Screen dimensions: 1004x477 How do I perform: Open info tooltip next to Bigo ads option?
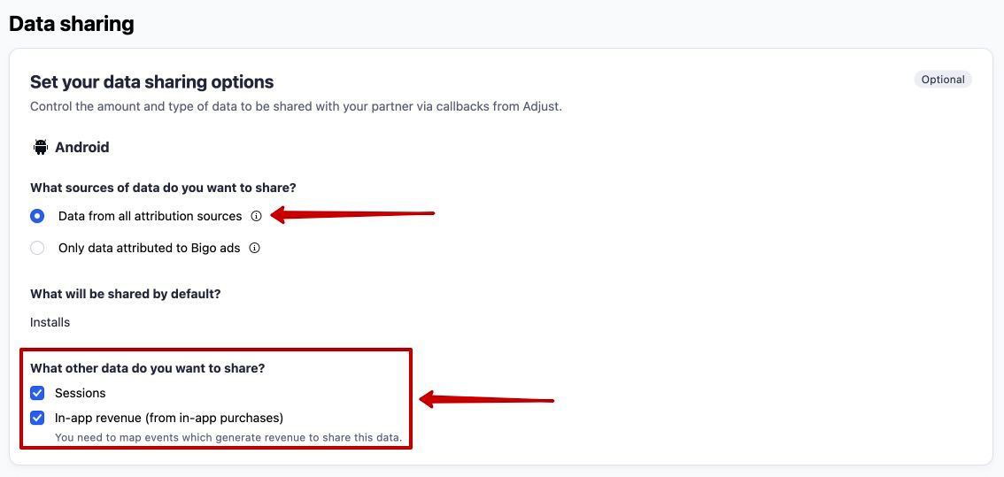coord(254,248)
